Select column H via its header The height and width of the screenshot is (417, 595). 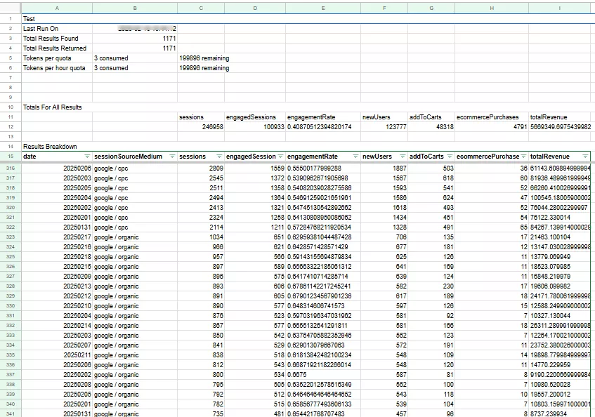(492, 8)
